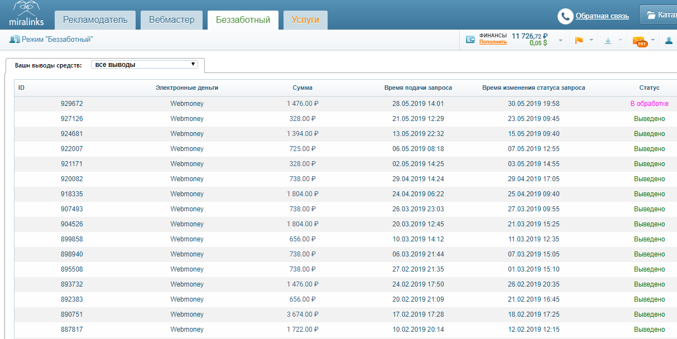Expand the download dropdown arrow
The height and width of the screenshot is (339, 677).
point(621,41)
